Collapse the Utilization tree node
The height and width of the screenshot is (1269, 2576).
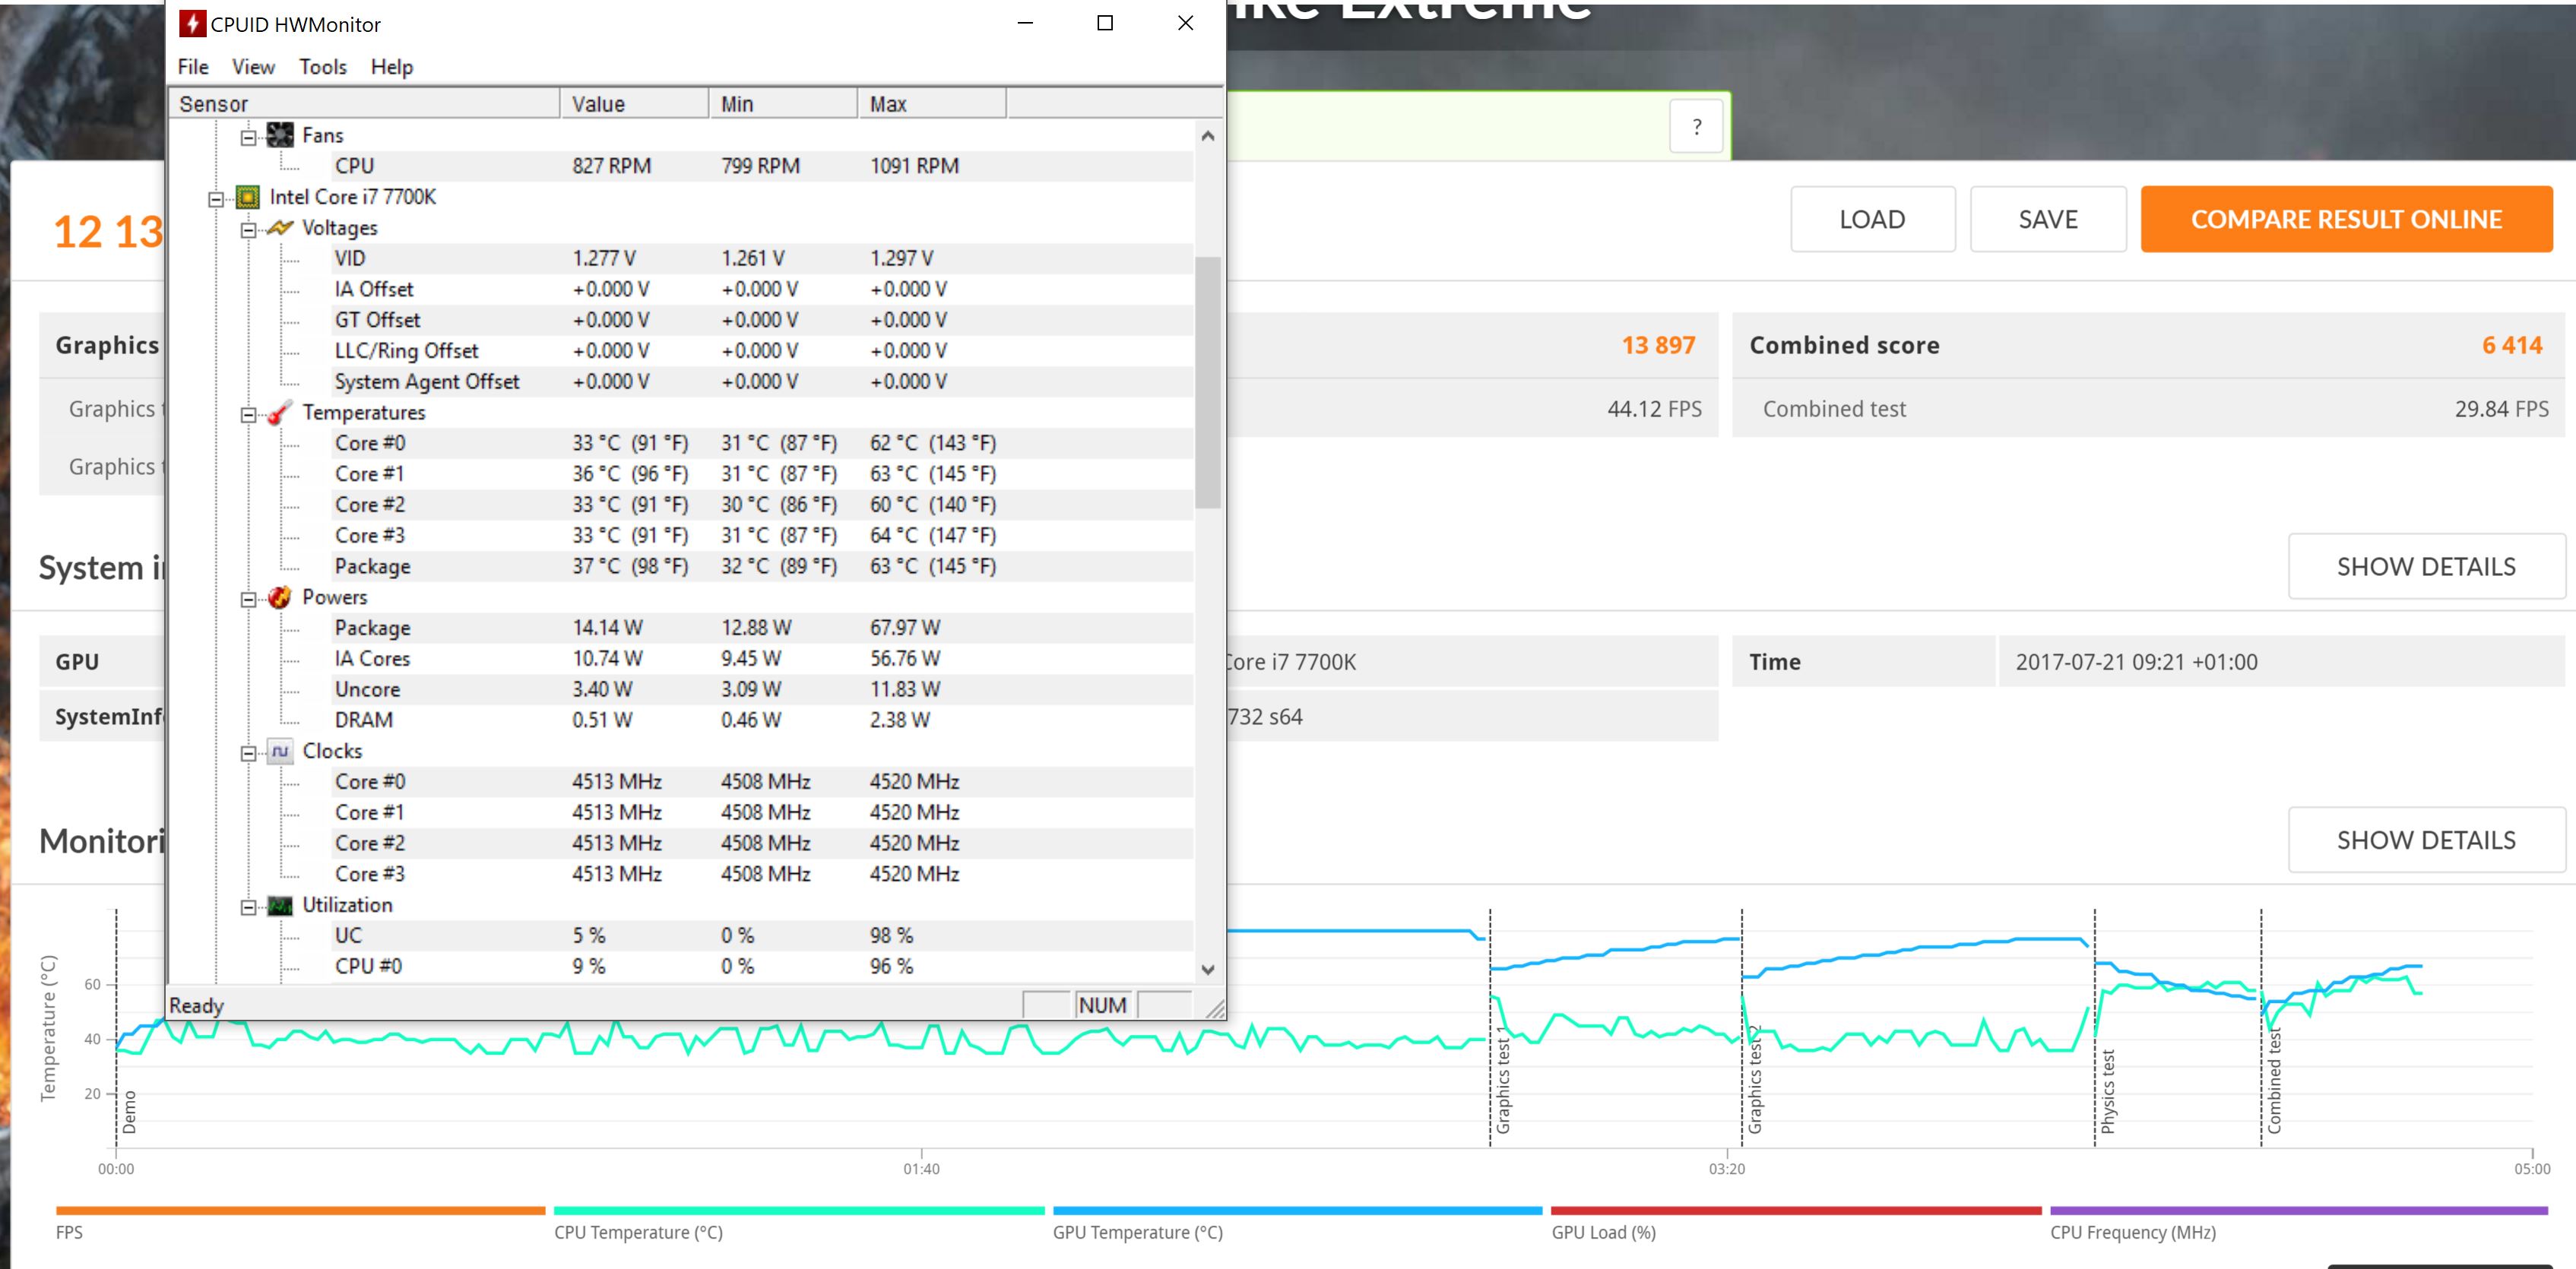coord(248,908)
